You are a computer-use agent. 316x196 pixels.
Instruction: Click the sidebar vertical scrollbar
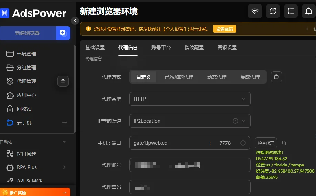point(75,89)
